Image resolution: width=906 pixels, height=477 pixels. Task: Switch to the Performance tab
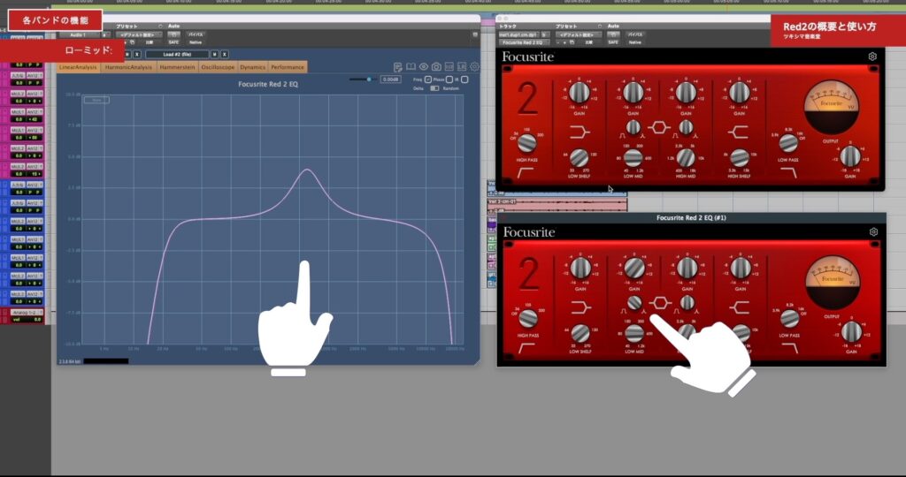point(288,67)
